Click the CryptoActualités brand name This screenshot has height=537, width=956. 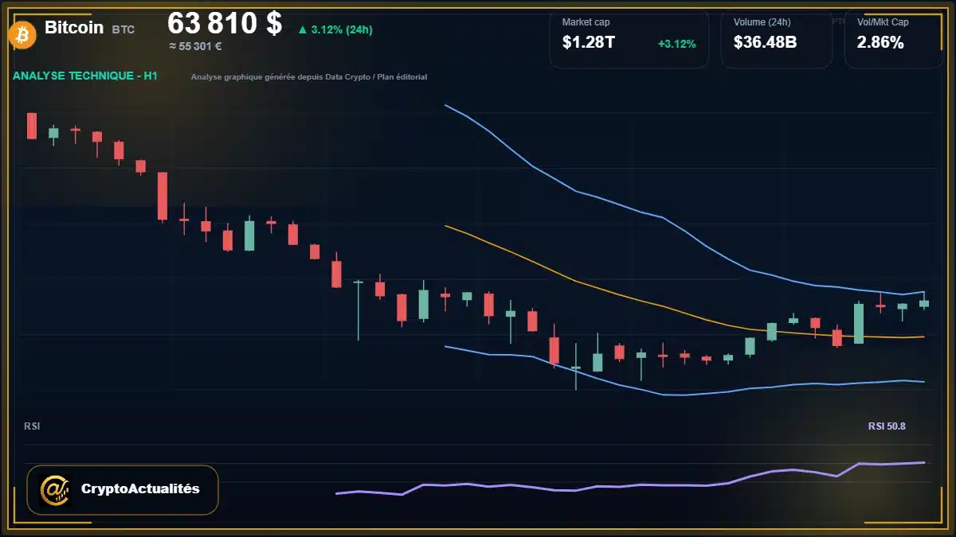[140, 489]
